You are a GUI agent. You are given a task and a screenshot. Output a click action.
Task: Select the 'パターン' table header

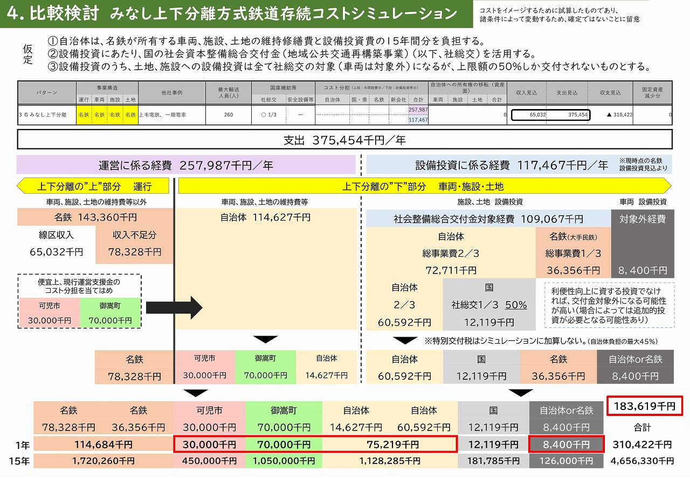47,93
